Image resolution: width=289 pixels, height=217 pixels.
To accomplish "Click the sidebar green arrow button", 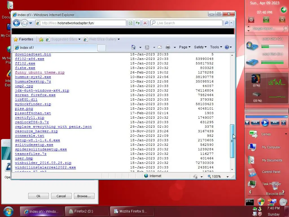I will click(x=283, y=10).
